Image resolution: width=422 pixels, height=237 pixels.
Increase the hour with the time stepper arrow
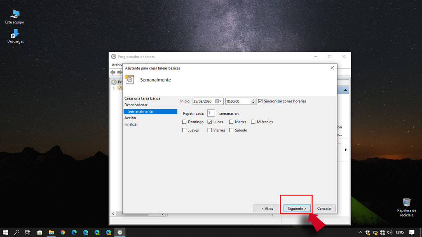coord(253,99)
